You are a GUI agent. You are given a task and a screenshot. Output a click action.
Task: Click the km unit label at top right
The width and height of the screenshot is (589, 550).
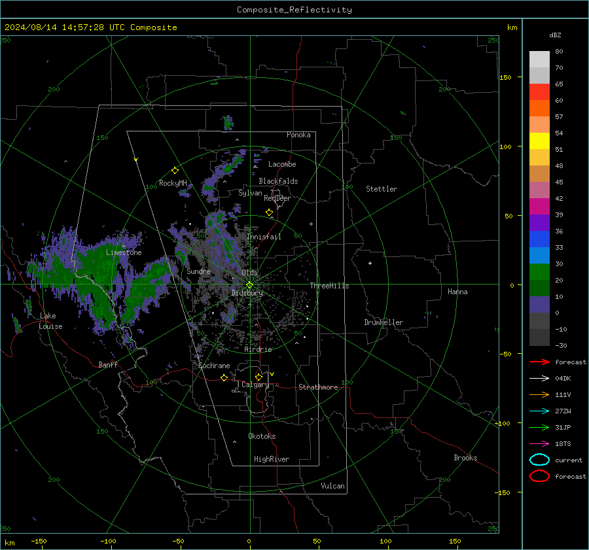(512, 27)
